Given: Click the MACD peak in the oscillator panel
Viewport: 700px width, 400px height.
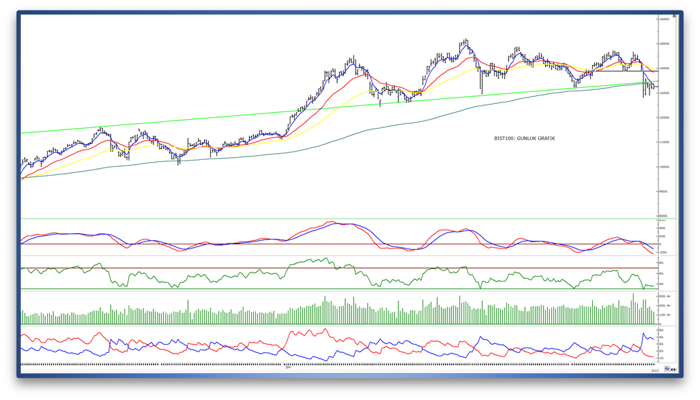Looking at the screenshot, I should (x=332, y=222).
